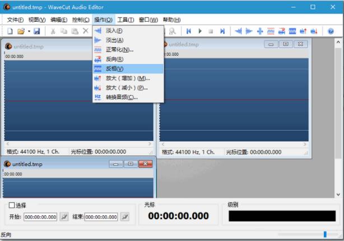The height and width of the screenshot is (241, 344).
Task: Jump to end with skip-forward button
Action: [x=222, y=31]
